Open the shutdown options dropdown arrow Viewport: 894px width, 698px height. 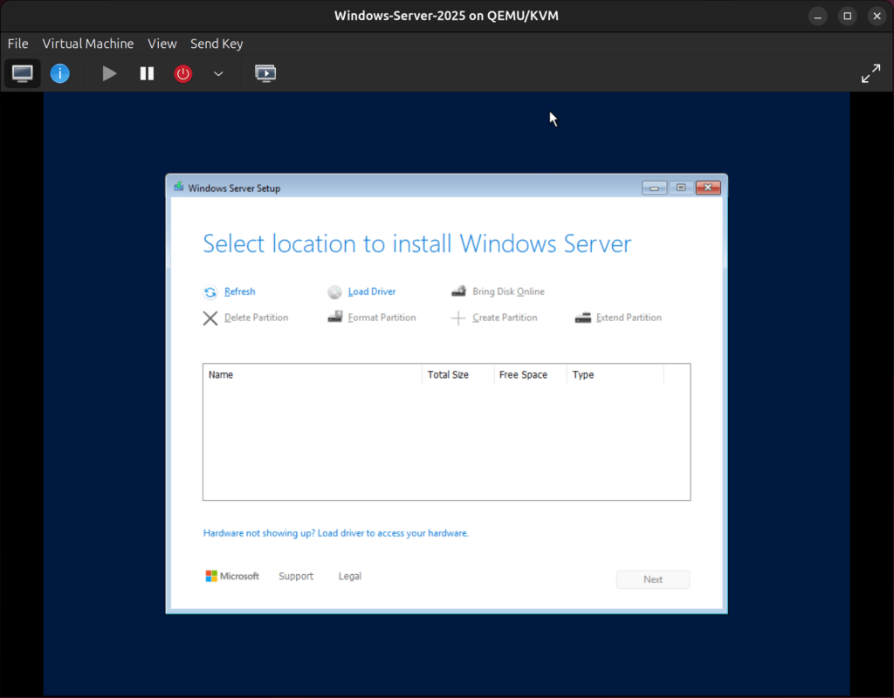click(218, 73)
